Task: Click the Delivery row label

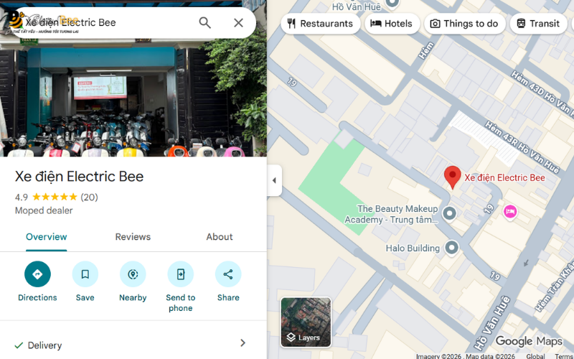Action: 44,345
